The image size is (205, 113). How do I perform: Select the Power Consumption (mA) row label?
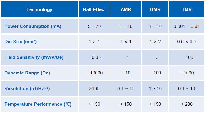click(33, 26)
